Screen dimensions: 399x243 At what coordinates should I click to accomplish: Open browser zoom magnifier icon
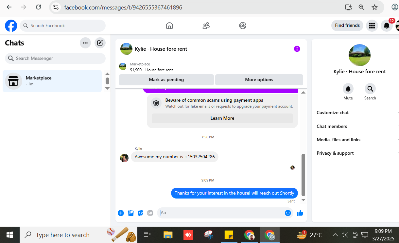pos(361,7)
